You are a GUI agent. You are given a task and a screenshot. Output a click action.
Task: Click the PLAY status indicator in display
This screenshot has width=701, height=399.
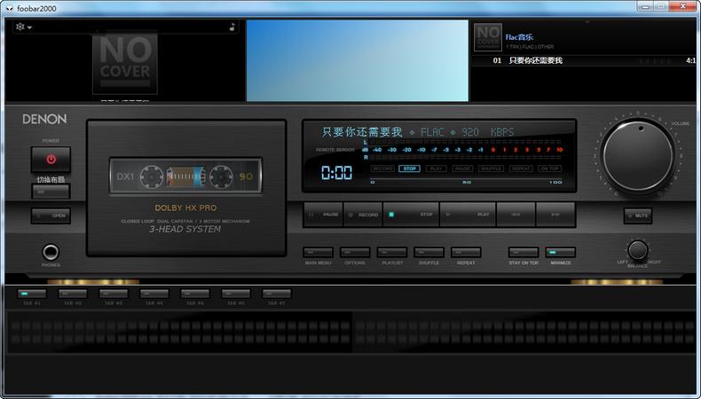pos(437,168)
